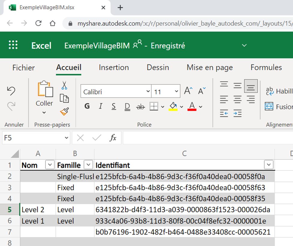
Task: Open fill color dropdown arrow
Action: pyautogui.click(x=181, y=107)
